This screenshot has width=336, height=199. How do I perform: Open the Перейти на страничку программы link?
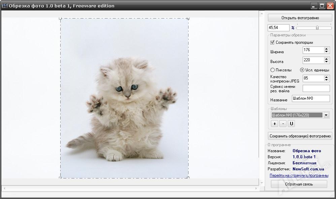point(299,175)
